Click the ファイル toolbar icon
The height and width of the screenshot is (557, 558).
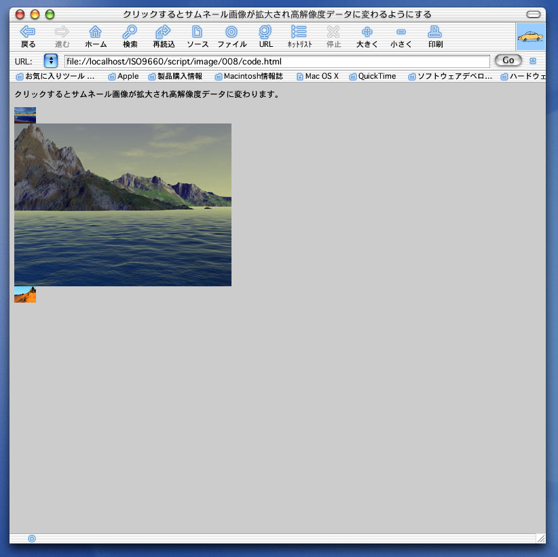[231, 32]
